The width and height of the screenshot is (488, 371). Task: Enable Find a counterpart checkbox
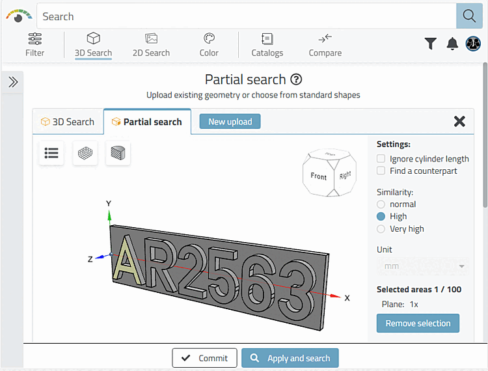[381, 171]
